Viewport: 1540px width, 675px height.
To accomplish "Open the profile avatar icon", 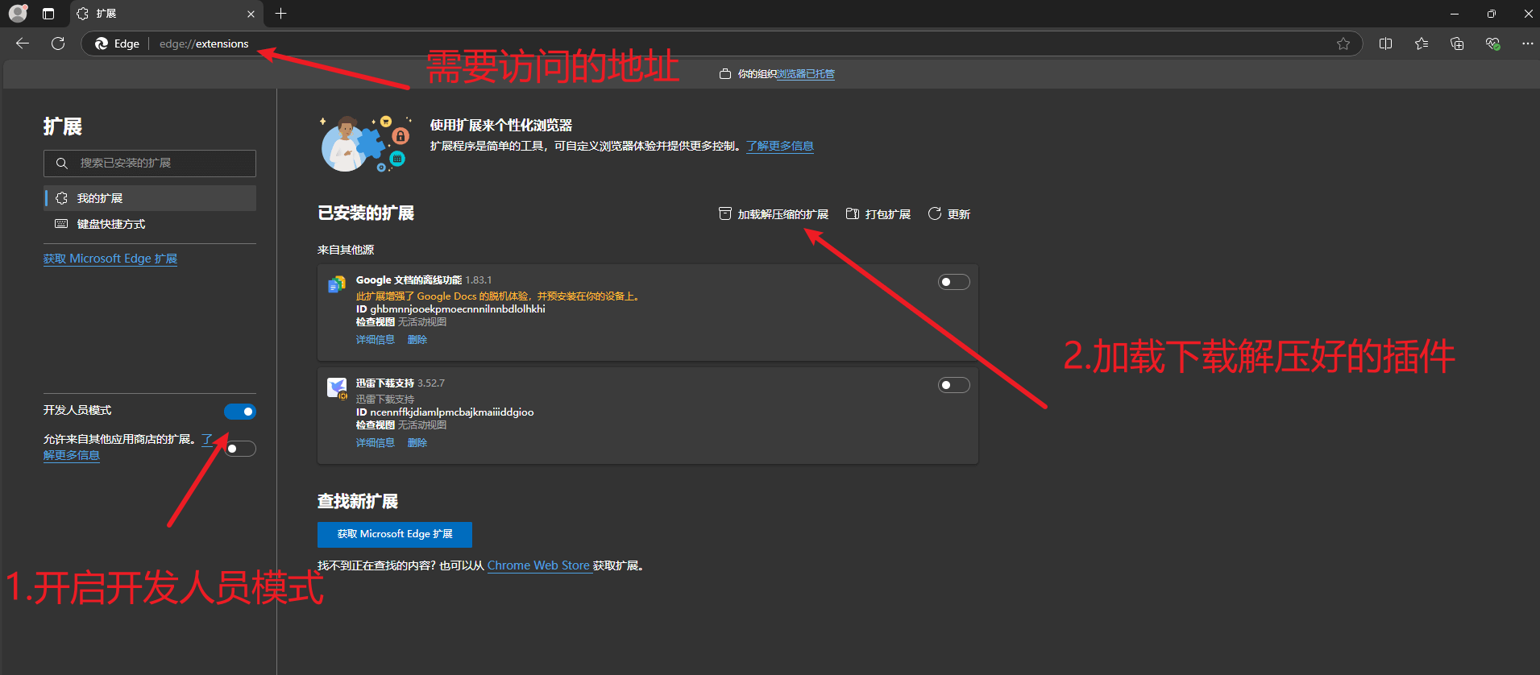I will tap(18, 14).
